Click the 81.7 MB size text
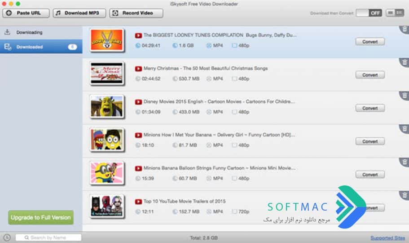The image size is (409, 243). (x=188, y=145)
